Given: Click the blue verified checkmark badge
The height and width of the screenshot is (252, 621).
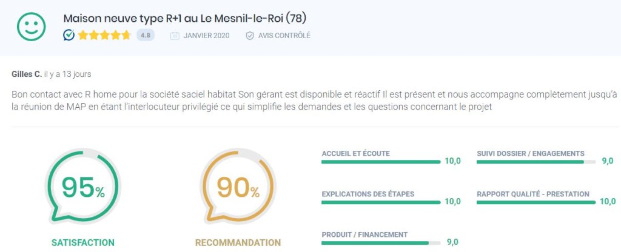Looking at the screenshot, I should coord(69,35).
